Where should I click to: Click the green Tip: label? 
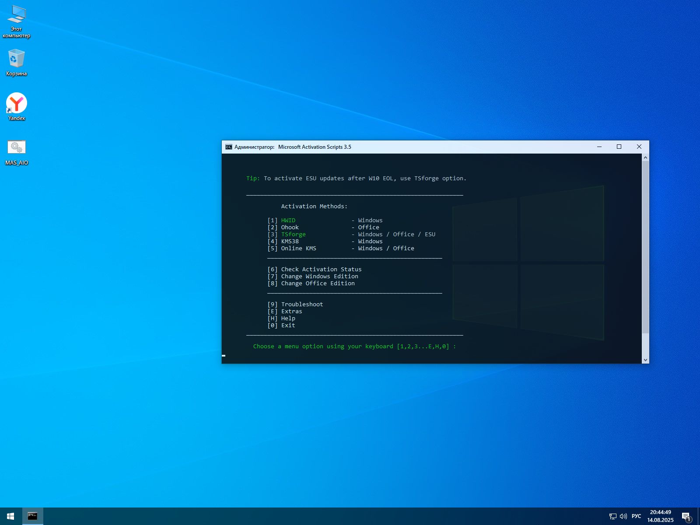[x=253, y=178]
